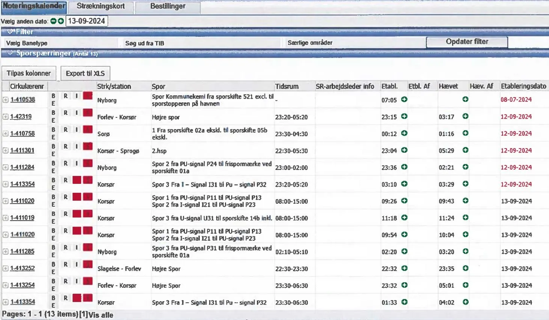Click green plus beside Etabl. time 02:20
Image resolution: width=549 pixels, height=320 pixels.
coord(404,251)
